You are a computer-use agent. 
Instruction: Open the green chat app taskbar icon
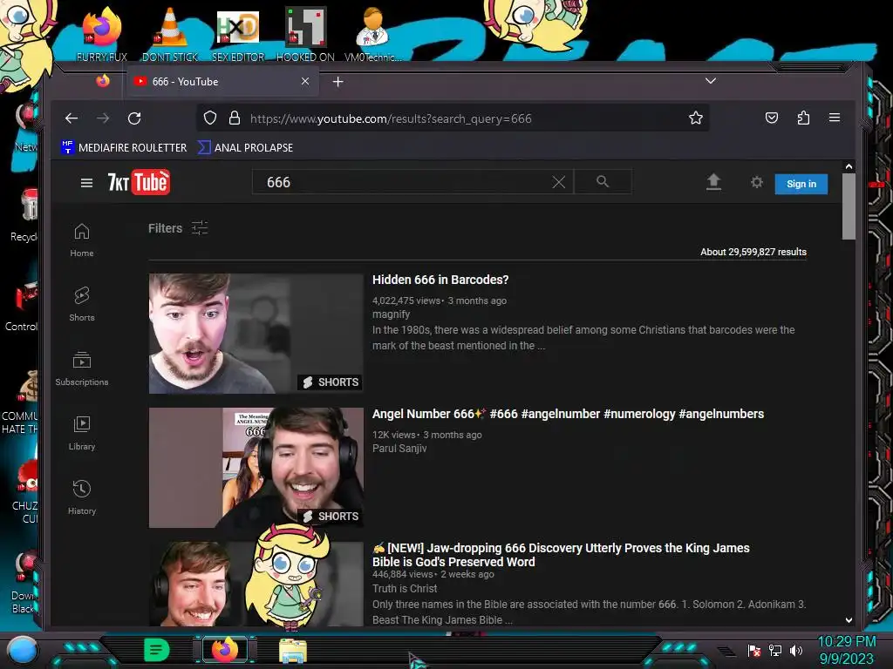pos(157,650)
